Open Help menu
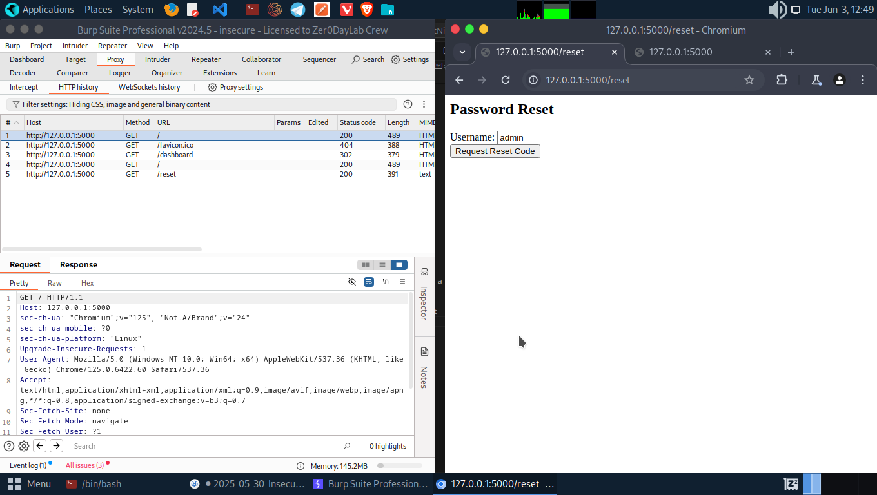 point(171,46)
